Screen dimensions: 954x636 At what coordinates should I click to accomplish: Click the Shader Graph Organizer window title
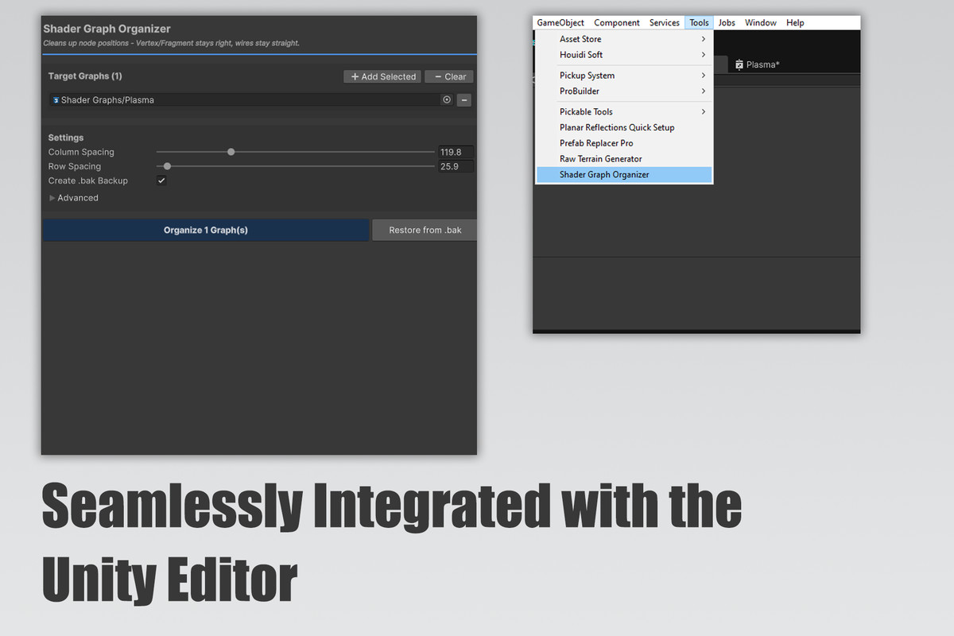107,29
